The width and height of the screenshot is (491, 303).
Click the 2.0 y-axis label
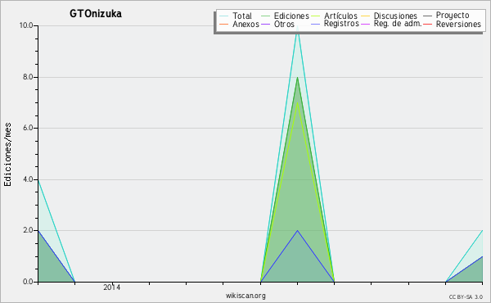coord(28,230)
